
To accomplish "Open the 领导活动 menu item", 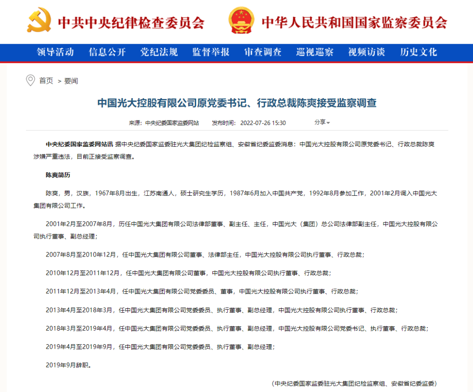I will (x=56, y=52).
